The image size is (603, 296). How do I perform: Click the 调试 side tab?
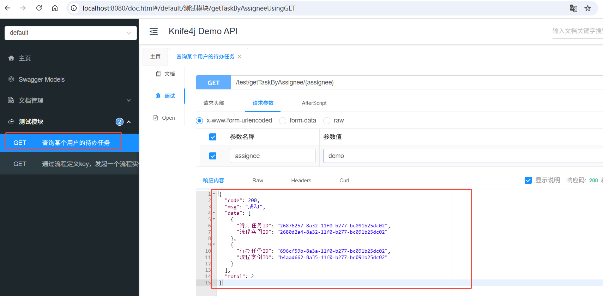pyautogui.click(x=165, y=96)
